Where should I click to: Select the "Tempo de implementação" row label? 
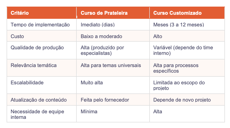coord(40,25)
